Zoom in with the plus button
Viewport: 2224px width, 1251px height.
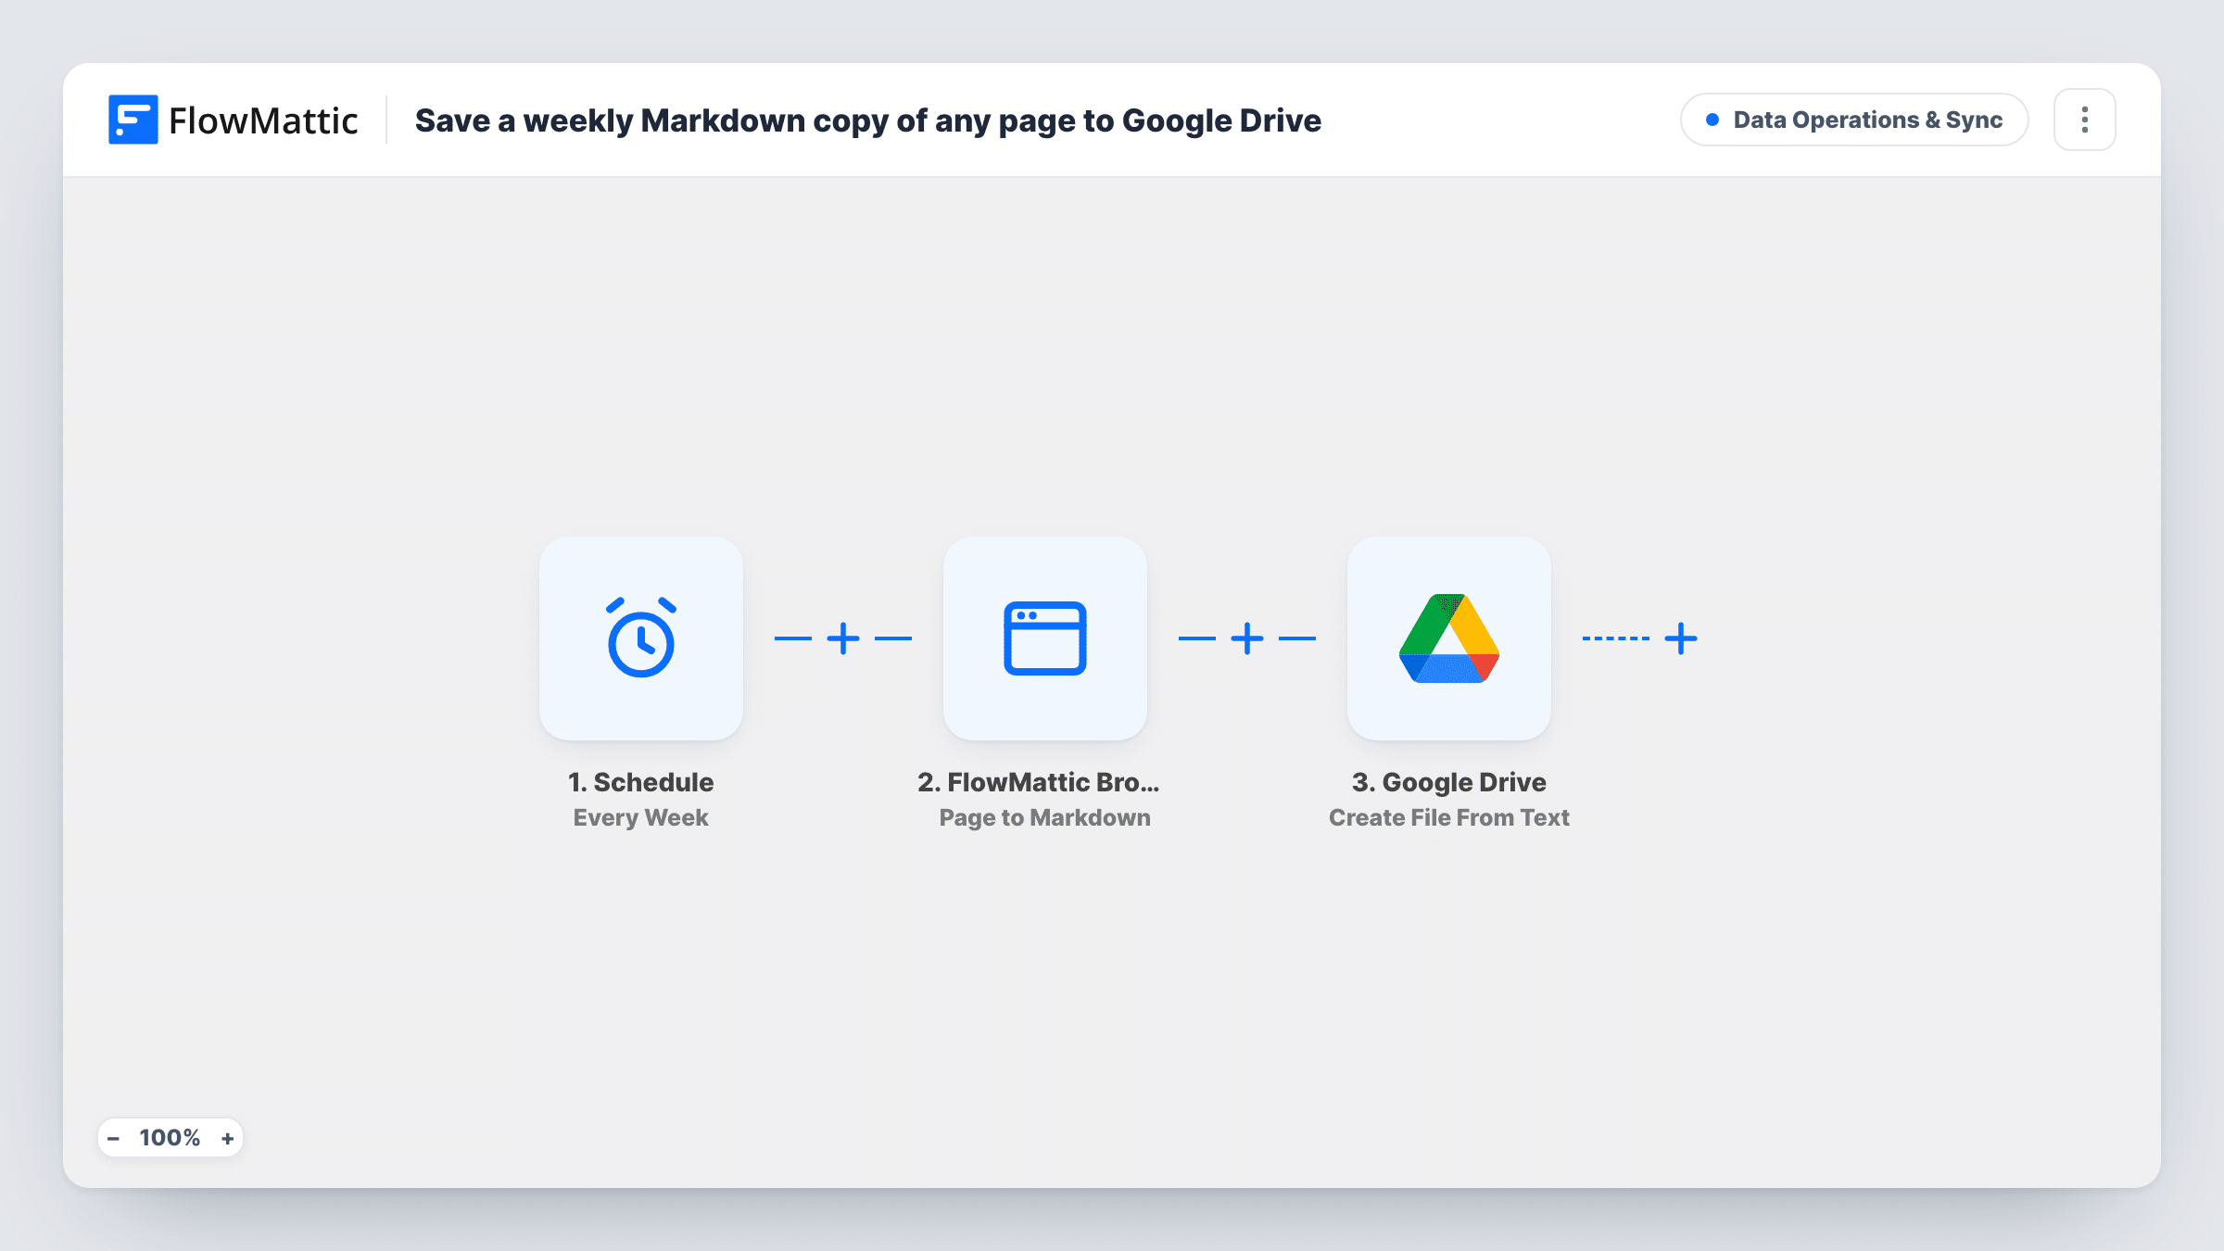(228, 1138)
